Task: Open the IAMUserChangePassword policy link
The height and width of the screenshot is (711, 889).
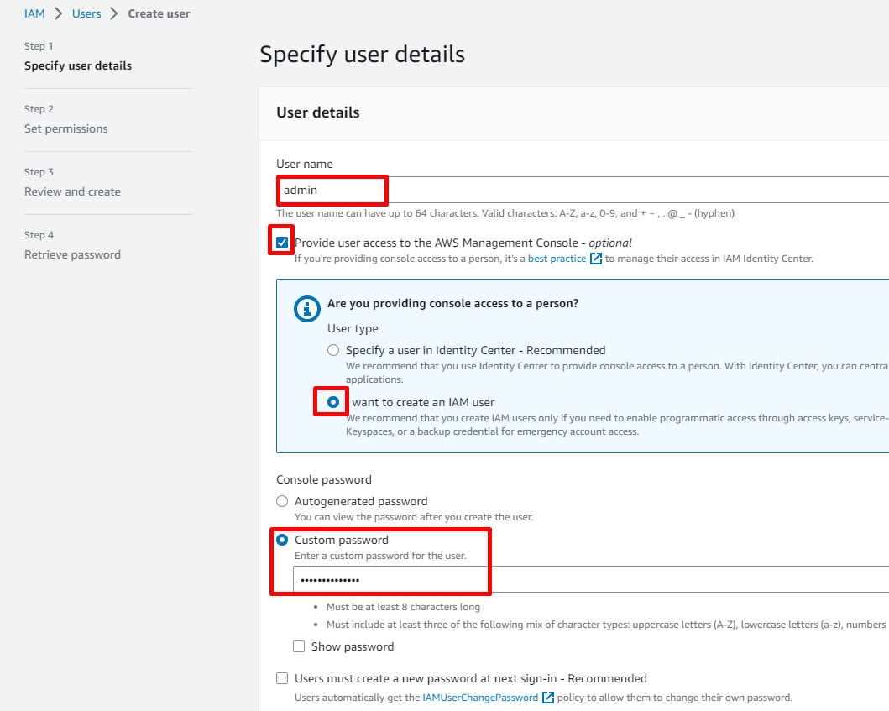Action: pos(480,698)
